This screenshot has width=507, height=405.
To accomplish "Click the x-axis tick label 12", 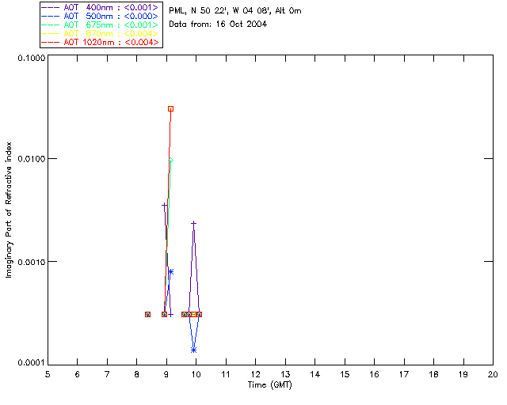I will pyautogui.click(x=255, y=374).
